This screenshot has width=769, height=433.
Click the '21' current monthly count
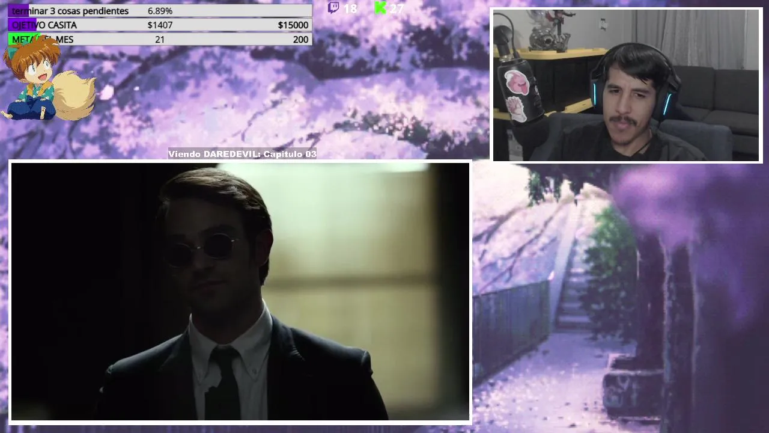(x=159, y=39)
